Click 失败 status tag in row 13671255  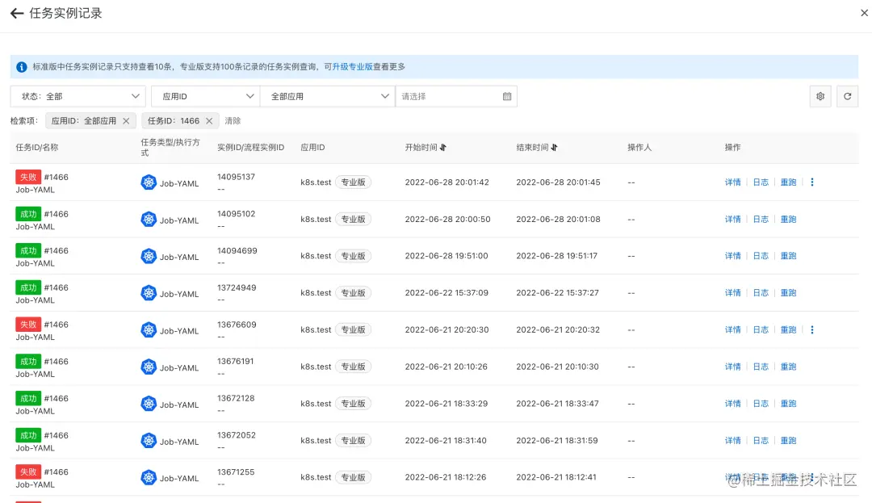tap(28, 472)
